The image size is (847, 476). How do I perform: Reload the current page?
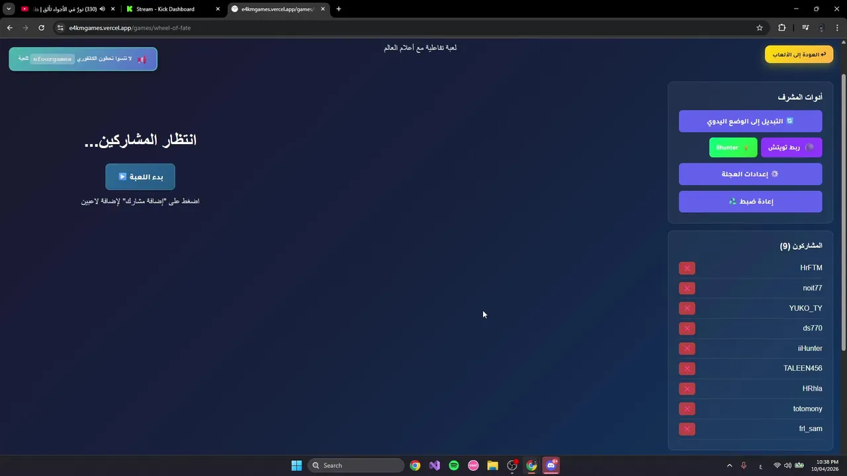pyautogui.click(x=41, y=28)
